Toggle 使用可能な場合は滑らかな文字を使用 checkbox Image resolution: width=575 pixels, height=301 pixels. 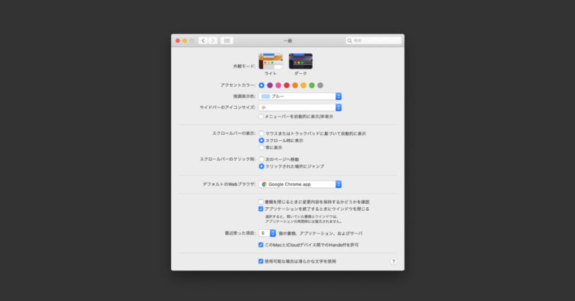point(261,261)
